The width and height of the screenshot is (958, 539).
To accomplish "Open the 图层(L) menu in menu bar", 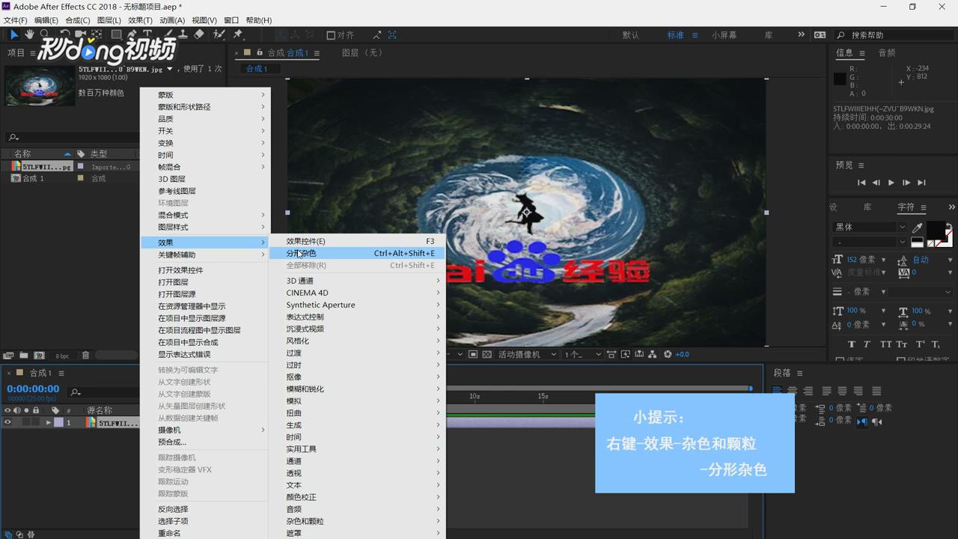I will click(x=109, y=20).
